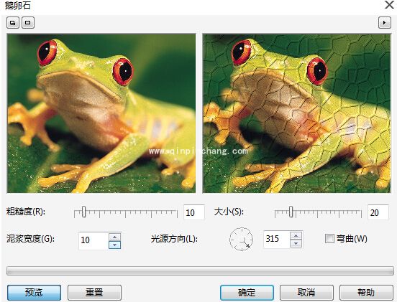Click the progress bar above the buttons
The width and height of the screenshot is (397, 302).
point(200,270)
